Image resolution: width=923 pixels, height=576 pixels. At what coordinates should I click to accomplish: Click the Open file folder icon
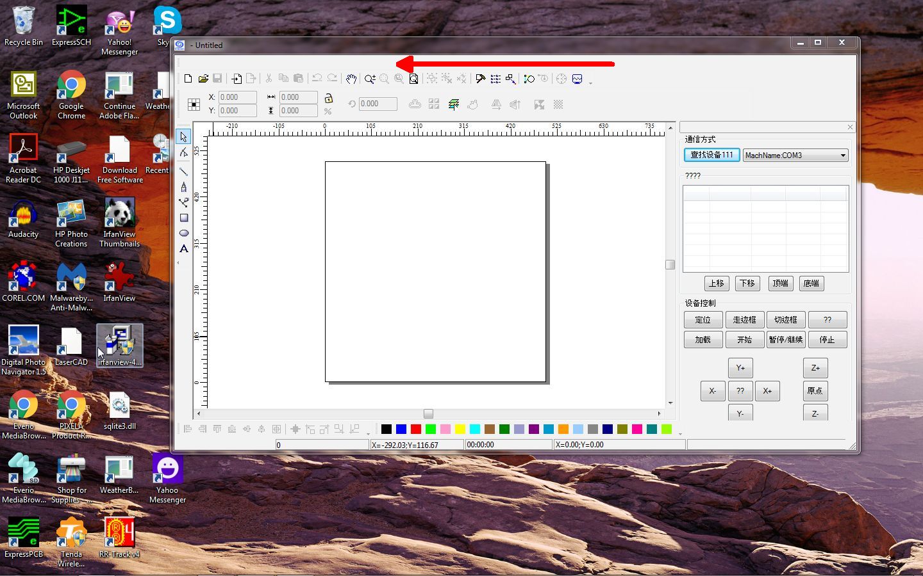203,79
